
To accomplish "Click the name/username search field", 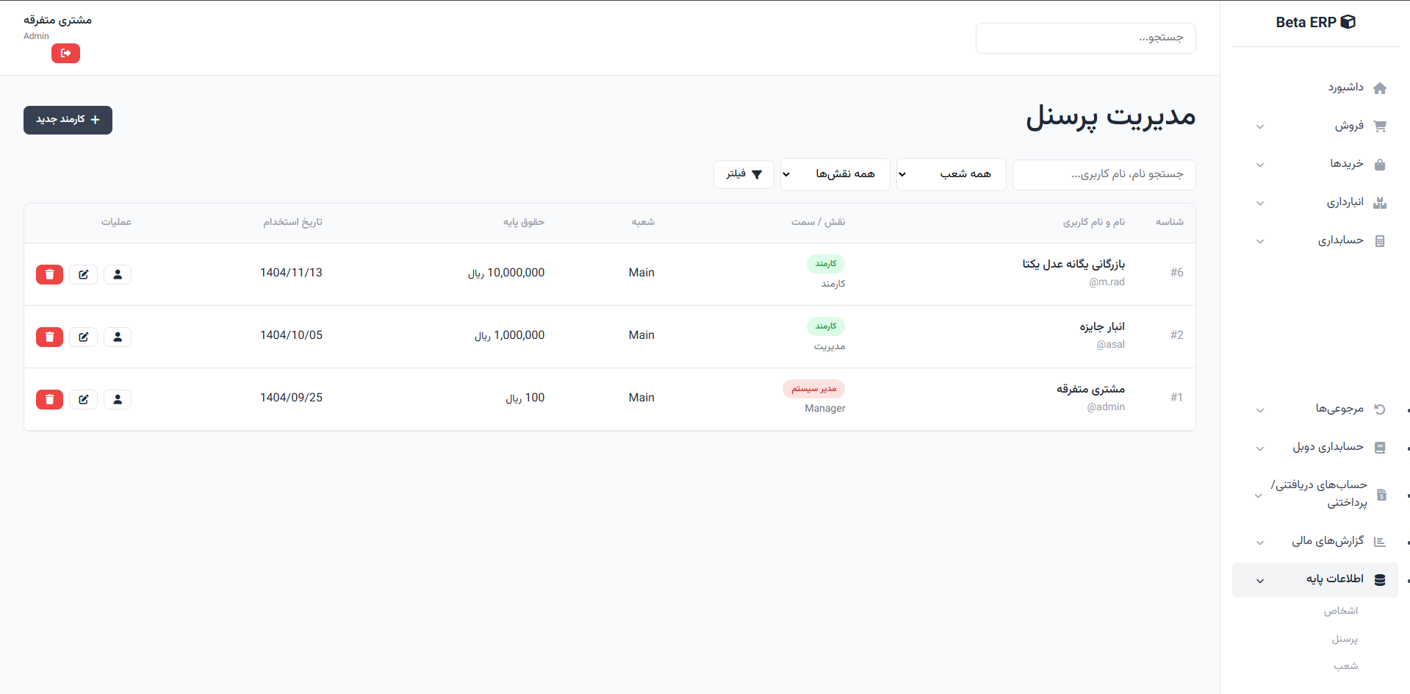I will point(1104,175).
